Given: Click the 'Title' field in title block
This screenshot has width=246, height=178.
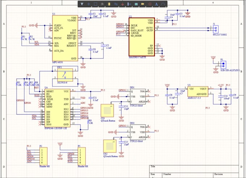Looking at the screenshot, I should click(153, 166).
